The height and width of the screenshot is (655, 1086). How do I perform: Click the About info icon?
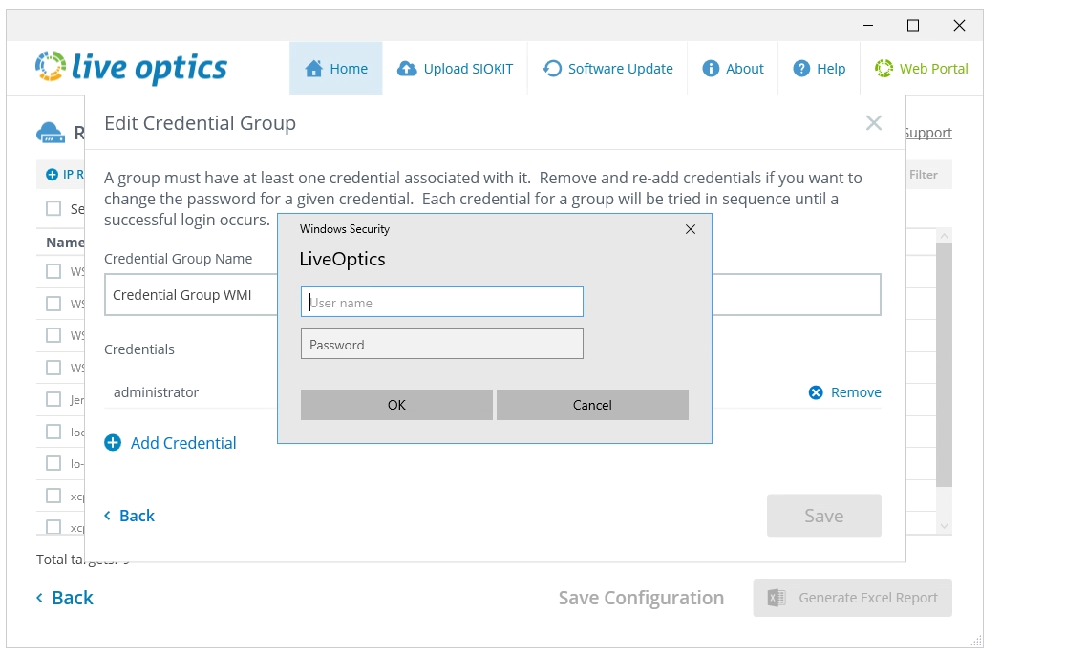coord(711,69)
